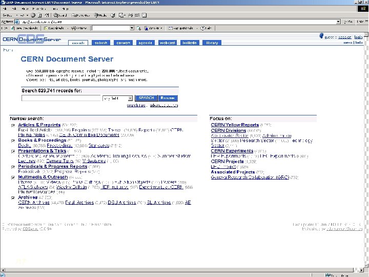Click the Browse button

pos(168,98)
